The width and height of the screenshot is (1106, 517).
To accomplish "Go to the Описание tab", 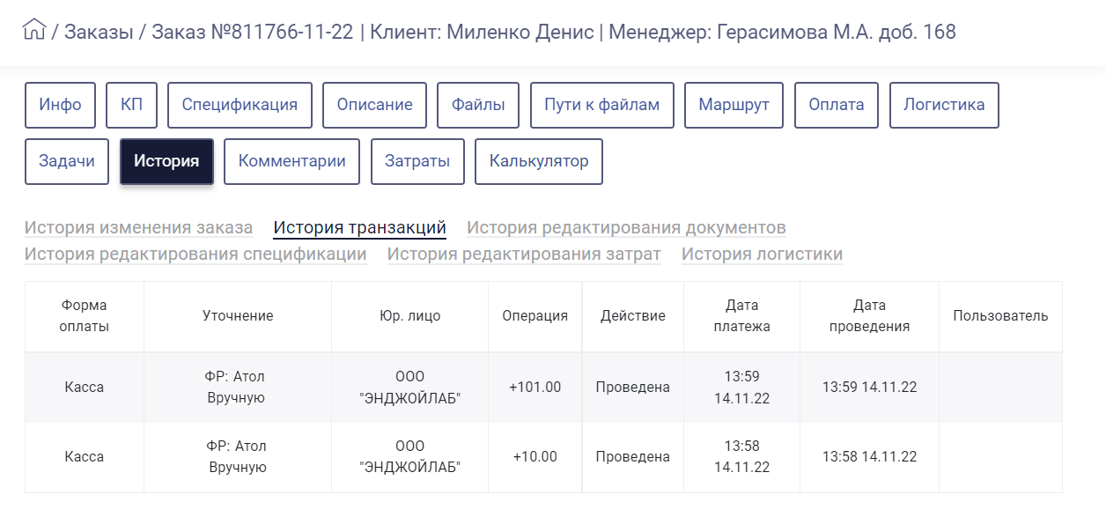I will pyautogui.click(x=374, y=105).
